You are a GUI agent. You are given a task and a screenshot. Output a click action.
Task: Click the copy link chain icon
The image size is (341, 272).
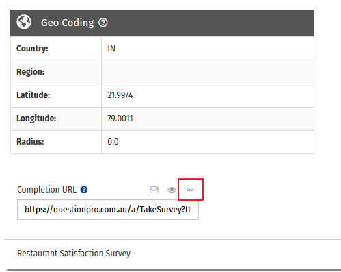[x=190, y=189]
